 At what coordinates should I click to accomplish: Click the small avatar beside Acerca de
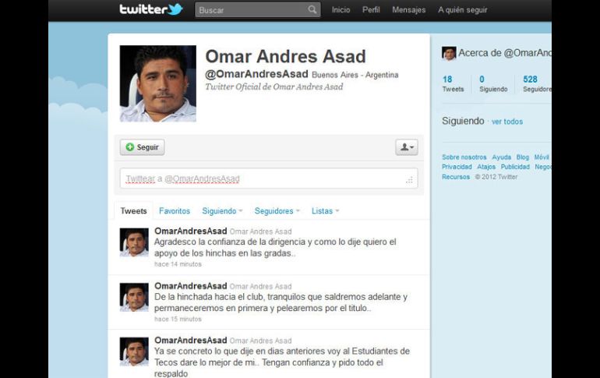tap(449, 54)
